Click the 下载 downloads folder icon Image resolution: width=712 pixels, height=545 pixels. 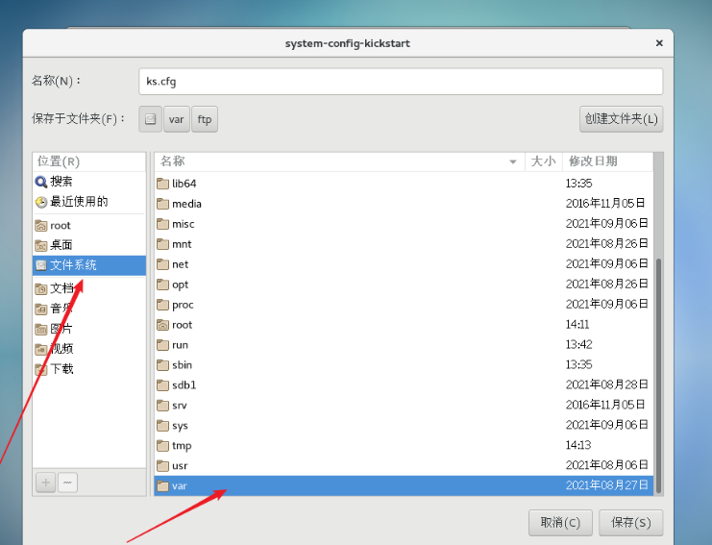point(41,369)
